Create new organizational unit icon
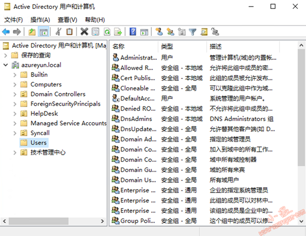This screenshot has height=236, width=306. click(182, 32)
